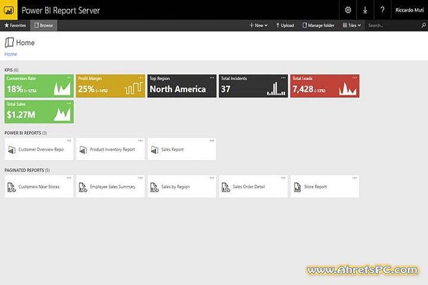
Task: Click the Store Report icon
Action: point(297,187)
